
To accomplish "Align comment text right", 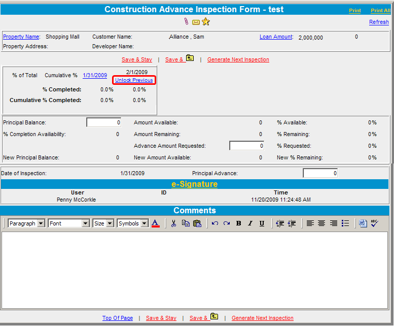I will [x=334, y=223].
